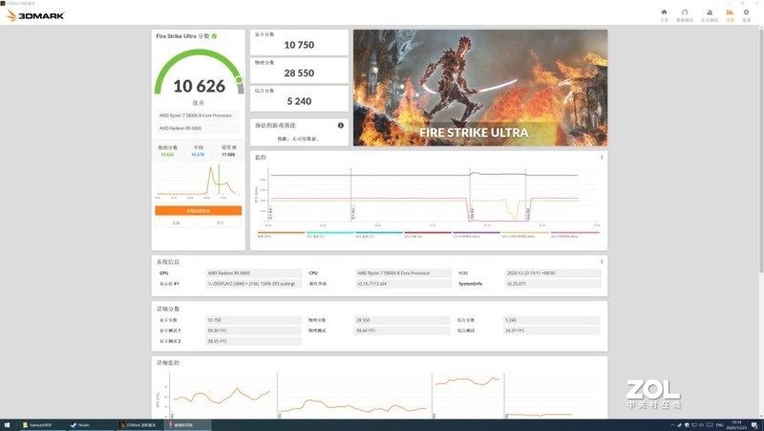Click the physics score 28 550
This screenshot has height=431, width=764.
coord(299,74)
